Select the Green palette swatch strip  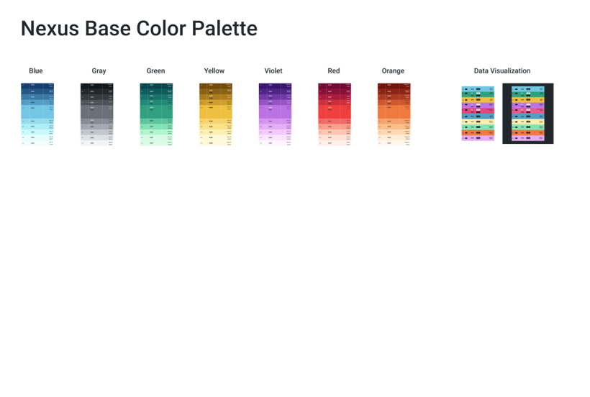(156, 115)
